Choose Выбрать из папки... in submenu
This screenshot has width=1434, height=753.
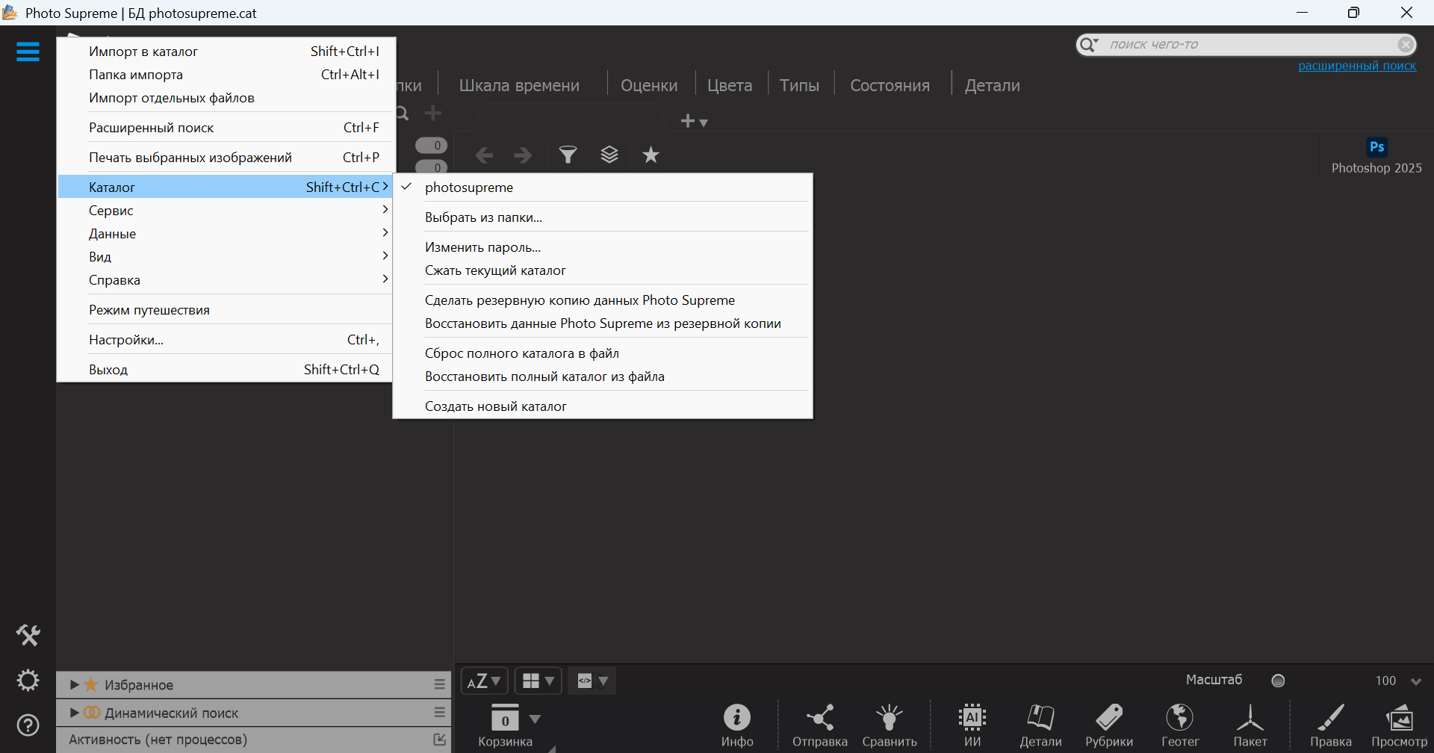coord(603,217)
